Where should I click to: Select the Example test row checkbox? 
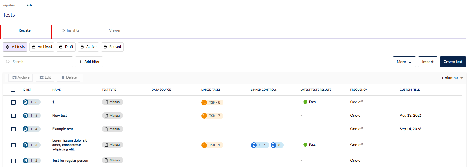tap(13, 129)
